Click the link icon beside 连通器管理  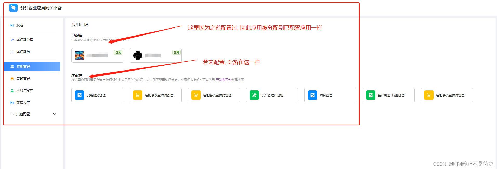(x=12, y=40)
